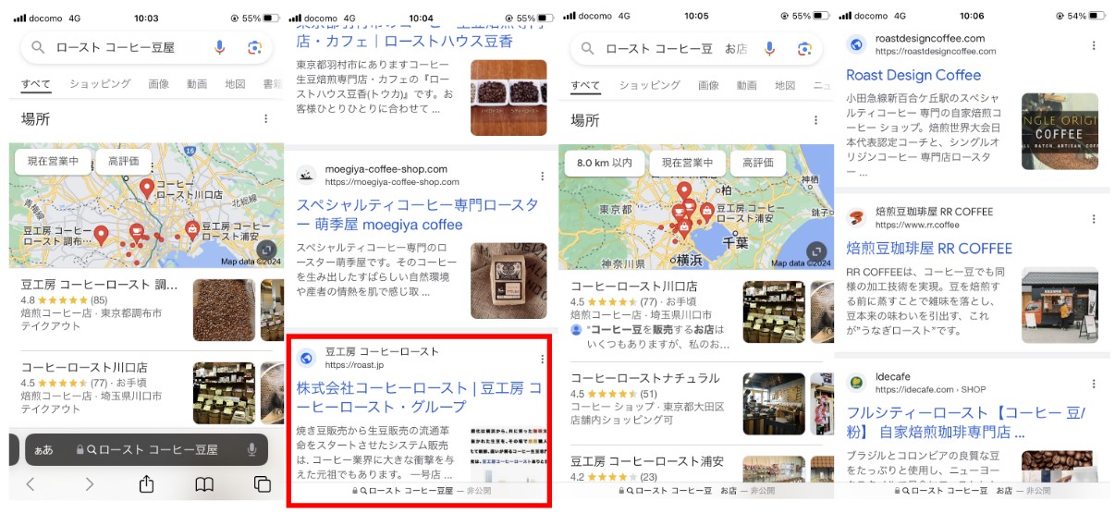
Task: Open the Safari tabs overview icon
Action: (x=263, y=484)
